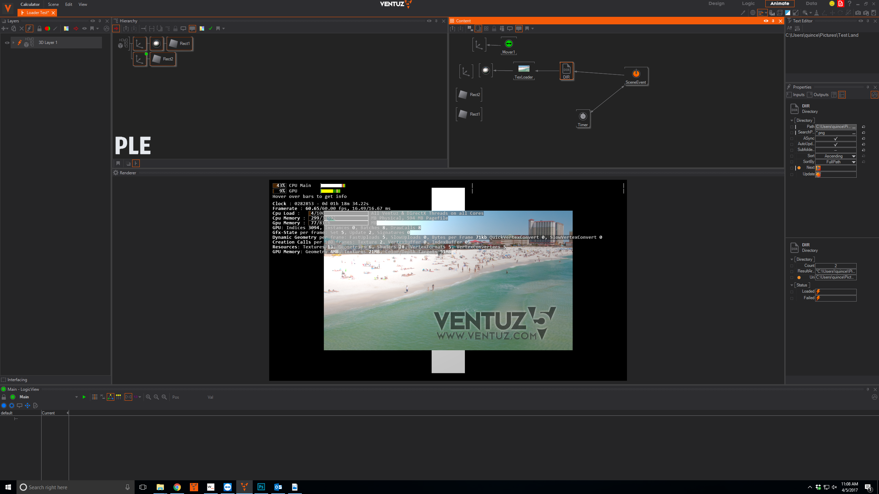Collapse the Status section expander
Viewport: 879px width, 494px height.
(792, 285)
